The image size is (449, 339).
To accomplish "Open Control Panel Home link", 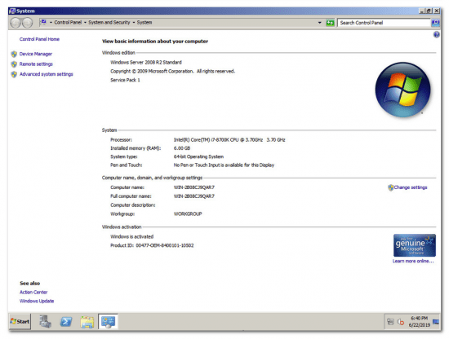I will [39, 39].
